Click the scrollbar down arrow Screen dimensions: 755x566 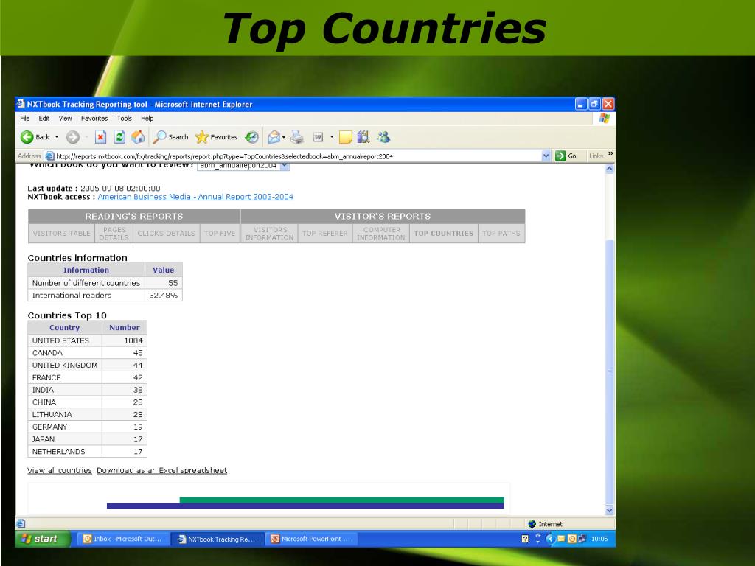click(610, 511)
